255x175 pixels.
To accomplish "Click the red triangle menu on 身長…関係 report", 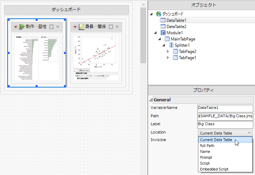I will coord(75,27).
